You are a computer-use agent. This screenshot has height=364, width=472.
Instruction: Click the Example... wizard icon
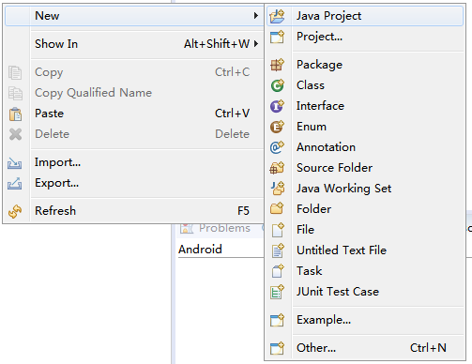[x=277, y=320]
